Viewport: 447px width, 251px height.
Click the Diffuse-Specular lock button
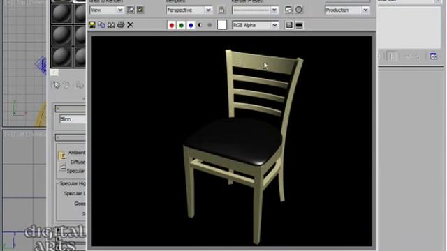coord(63,167)
